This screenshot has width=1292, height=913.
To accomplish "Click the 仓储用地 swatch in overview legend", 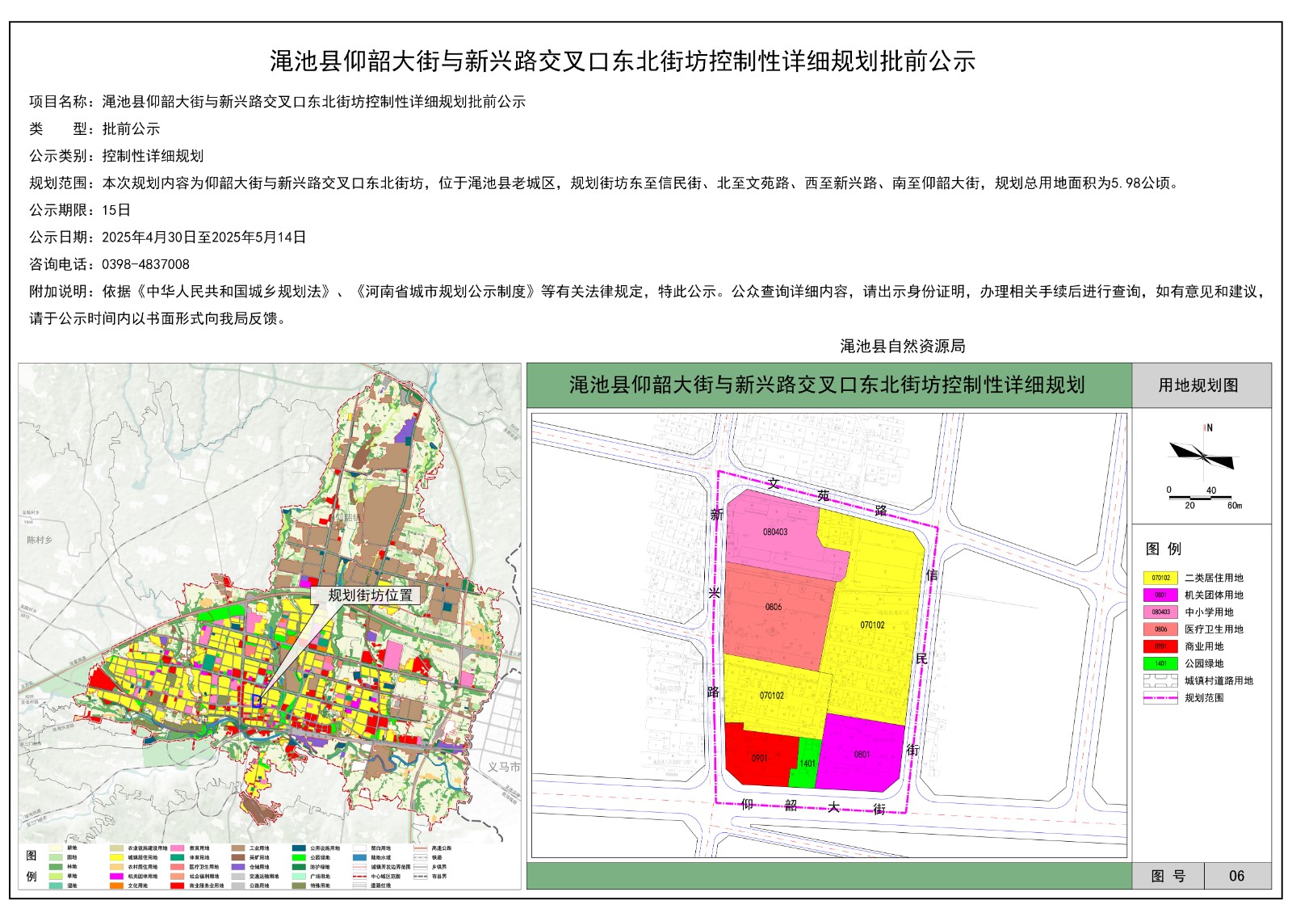I will [x=238, y=867].
